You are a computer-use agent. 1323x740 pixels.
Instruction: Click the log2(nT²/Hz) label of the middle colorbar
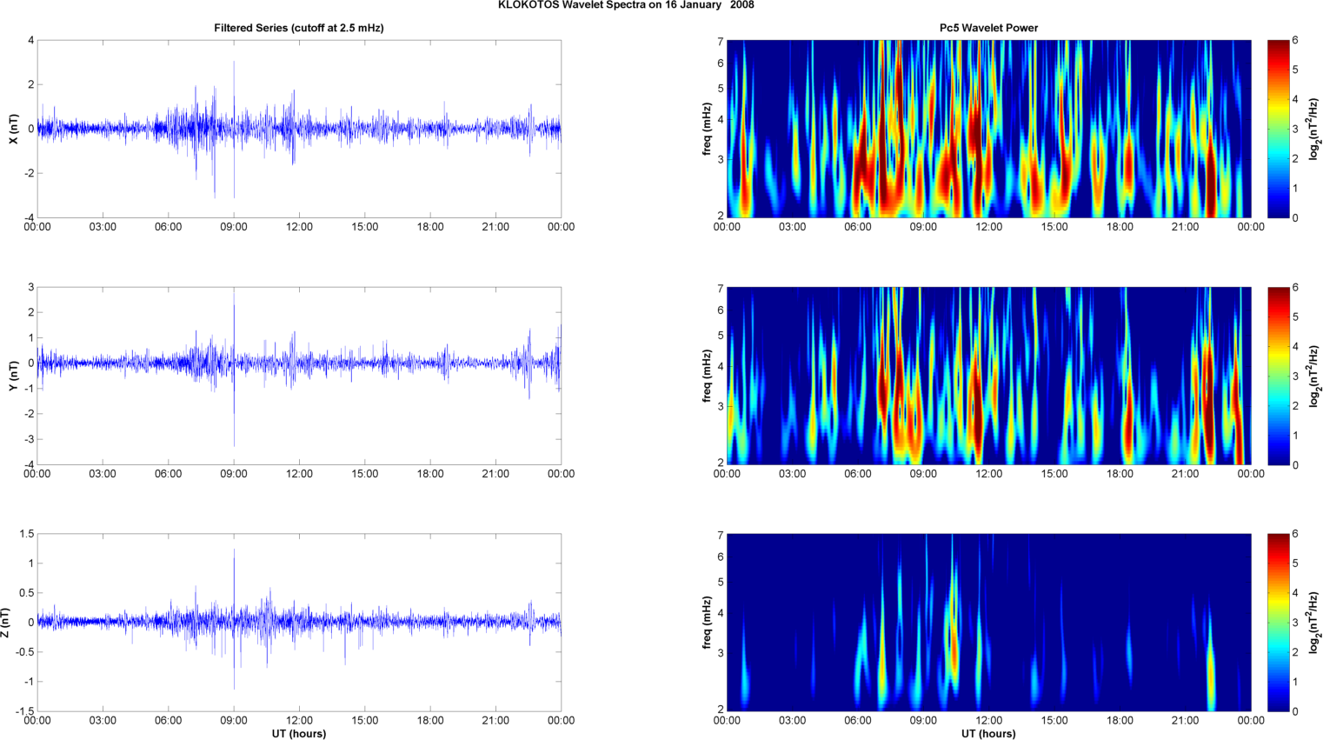click(1315, 376)
